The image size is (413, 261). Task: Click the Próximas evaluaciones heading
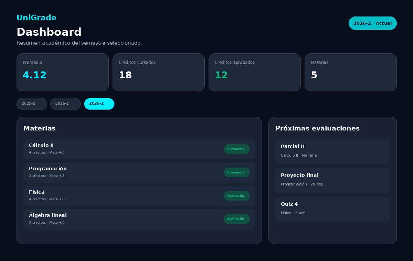pyautogui.click(x=317, y=128)
